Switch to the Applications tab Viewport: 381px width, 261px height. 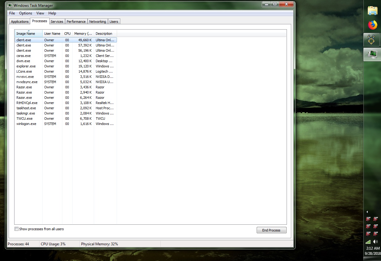(x=20, y=22)
